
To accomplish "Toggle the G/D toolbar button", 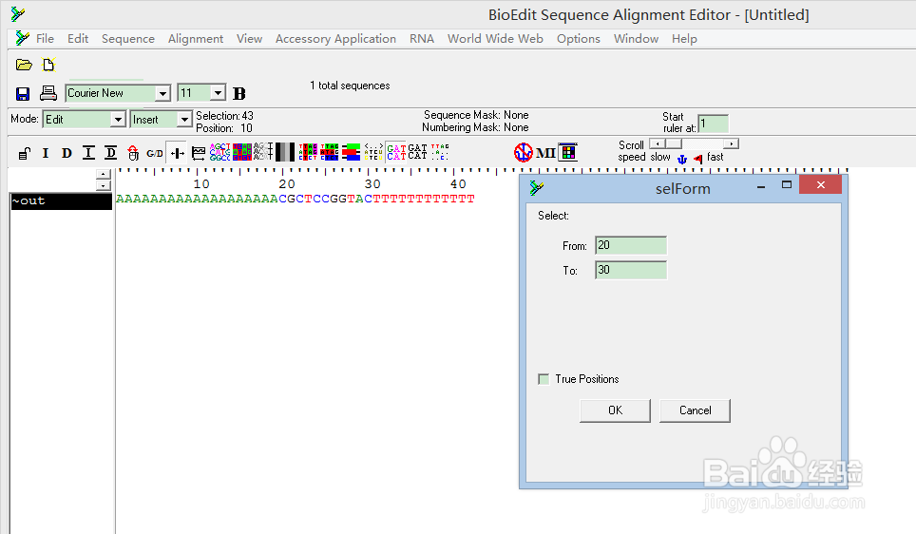I will 155,154.
